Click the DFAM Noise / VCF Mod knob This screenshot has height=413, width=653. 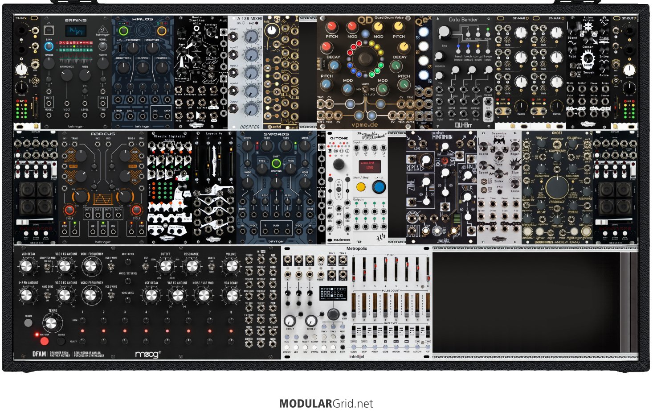click(203, 295)
